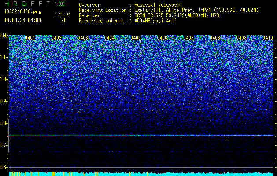This screenshot has width=277, height=176.
Task: Select the file name 1003240400.png
Action: pos(23,11)
